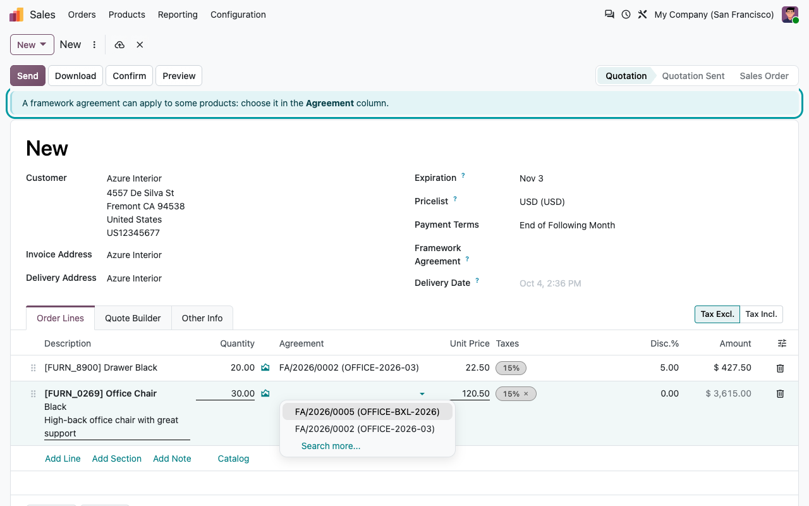Switch to the Quote Builder tab
Screen dimensions: 809x506
(x=133, y=318)
